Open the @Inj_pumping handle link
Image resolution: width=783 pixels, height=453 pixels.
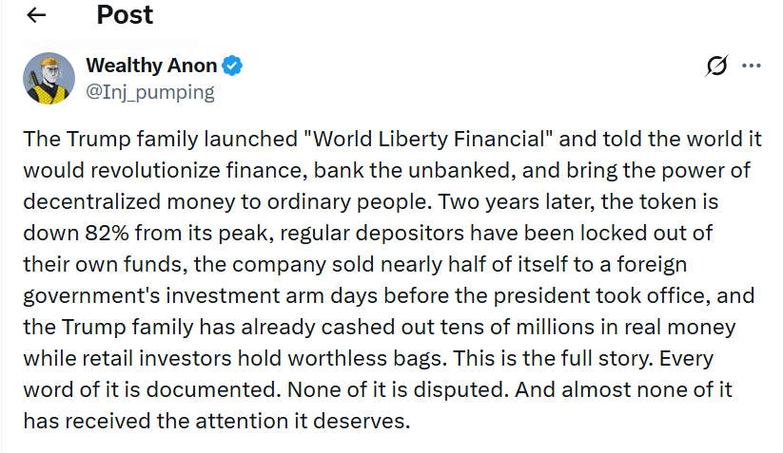(150, 92)
